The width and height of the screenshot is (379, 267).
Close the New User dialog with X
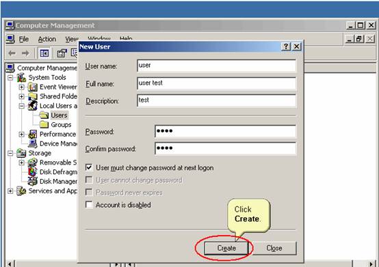click(296, 46)
